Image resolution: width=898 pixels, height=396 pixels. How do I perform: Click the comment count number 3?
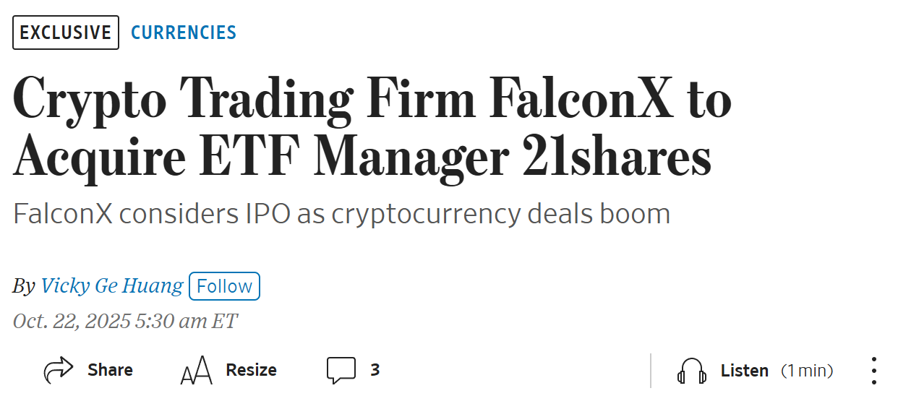375,371
